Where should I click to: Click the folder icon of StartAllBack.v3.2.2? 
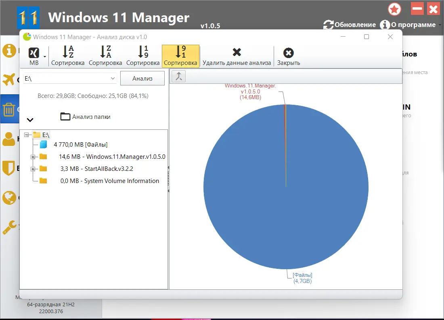point(43,169)
